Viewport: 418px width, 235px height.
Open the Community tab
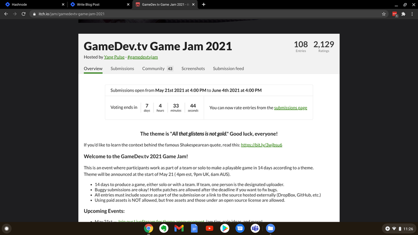pos(153,68)
